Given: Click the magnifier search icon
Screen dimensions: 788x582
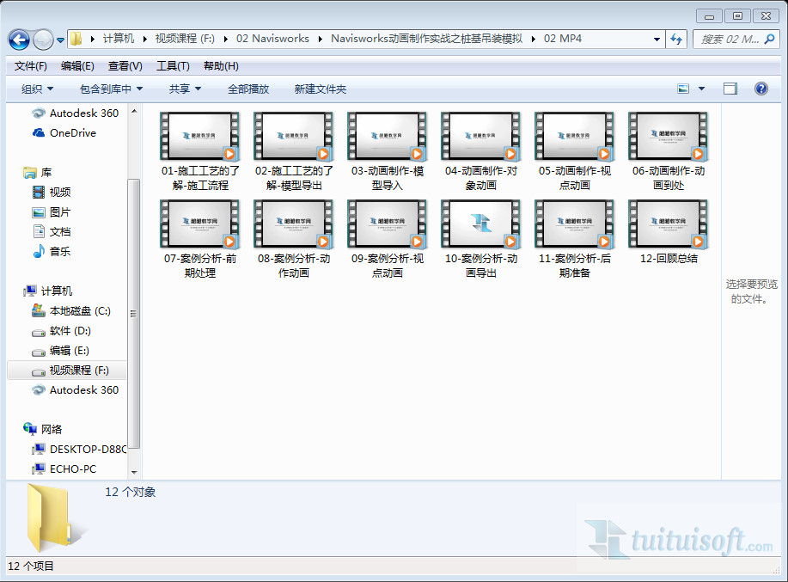Looking at the screenshot, I should (769, 39).
